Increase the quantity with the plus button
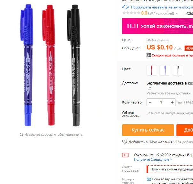This screenshot has width=193, height=184. pyautogui.click(x=172, y=102)
